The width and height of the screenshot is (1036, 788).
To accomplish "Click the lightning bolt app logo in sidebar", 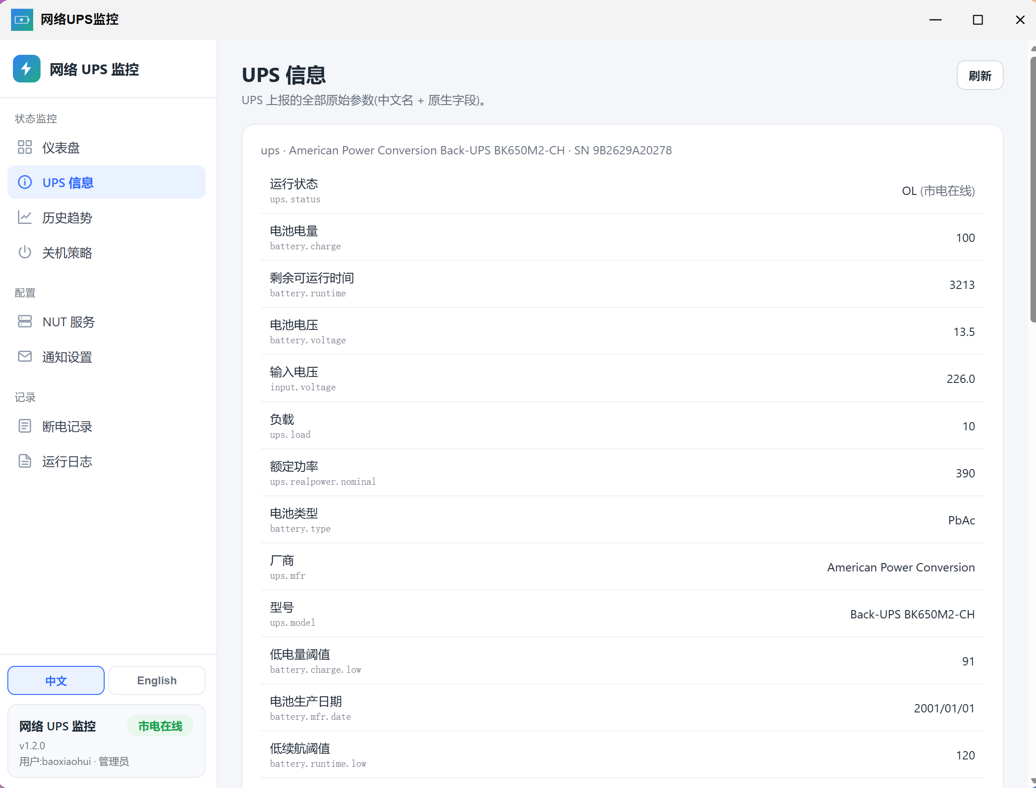I will coord(27,69).
